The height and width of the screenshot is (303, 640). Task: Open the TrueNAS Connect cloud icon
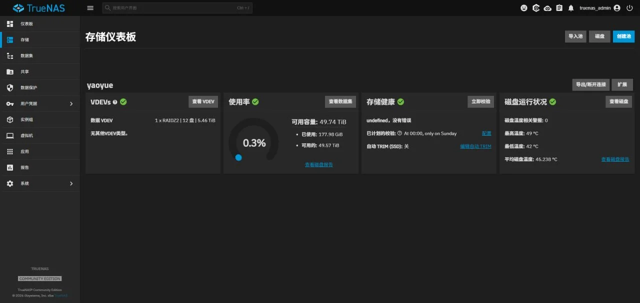coord(547,8)
